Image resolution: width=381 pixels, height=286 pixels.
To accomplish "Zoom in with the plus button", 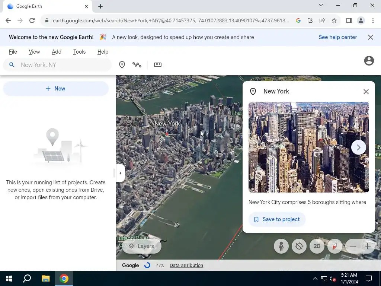I will (368, 246).
